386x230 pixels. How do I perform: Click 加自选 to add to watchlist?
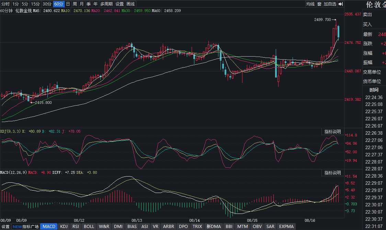[x=330, y=4]
